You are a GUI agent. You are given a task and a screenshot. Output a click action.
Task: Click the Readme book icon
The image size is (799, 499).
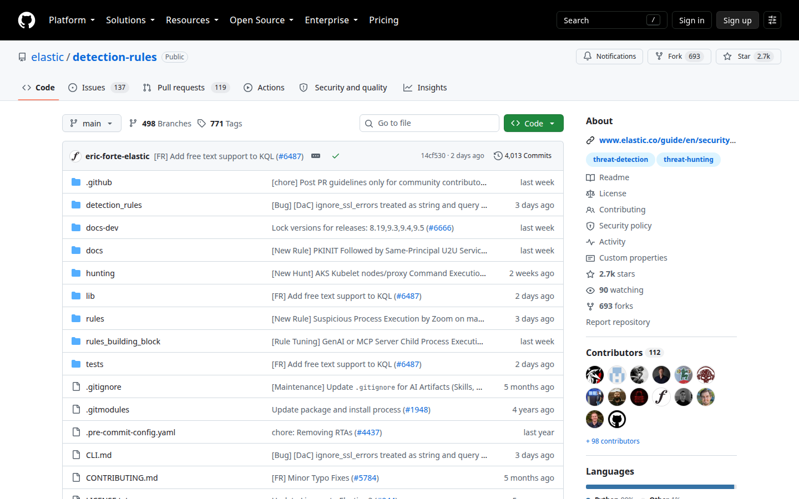tap(590, 177)
